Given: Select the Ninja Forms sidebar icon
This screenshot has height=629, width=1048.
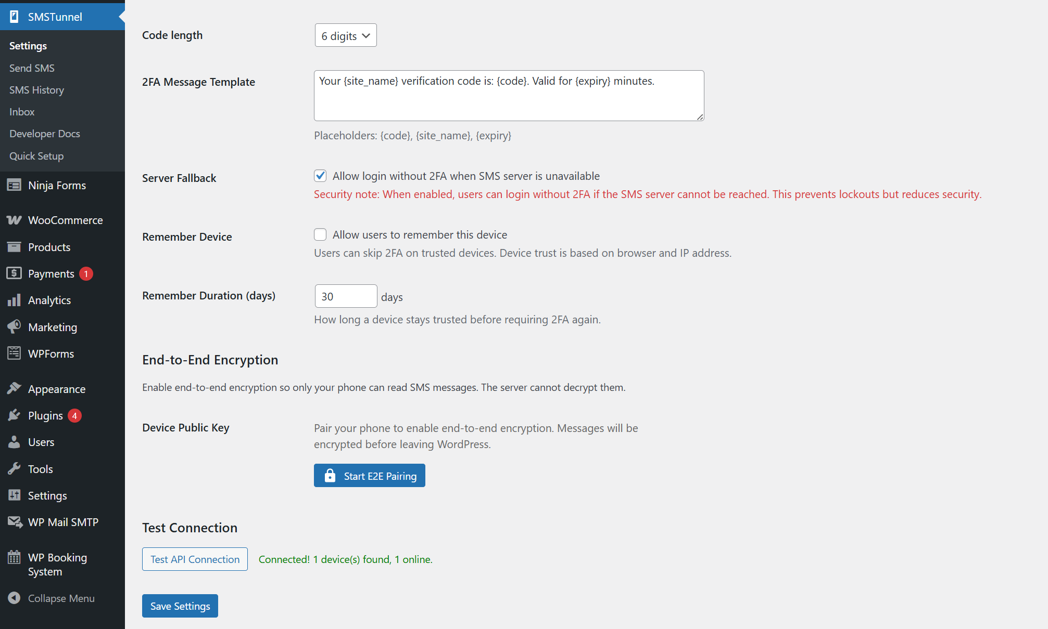Looking at the screenshot, I should [14, 185].
